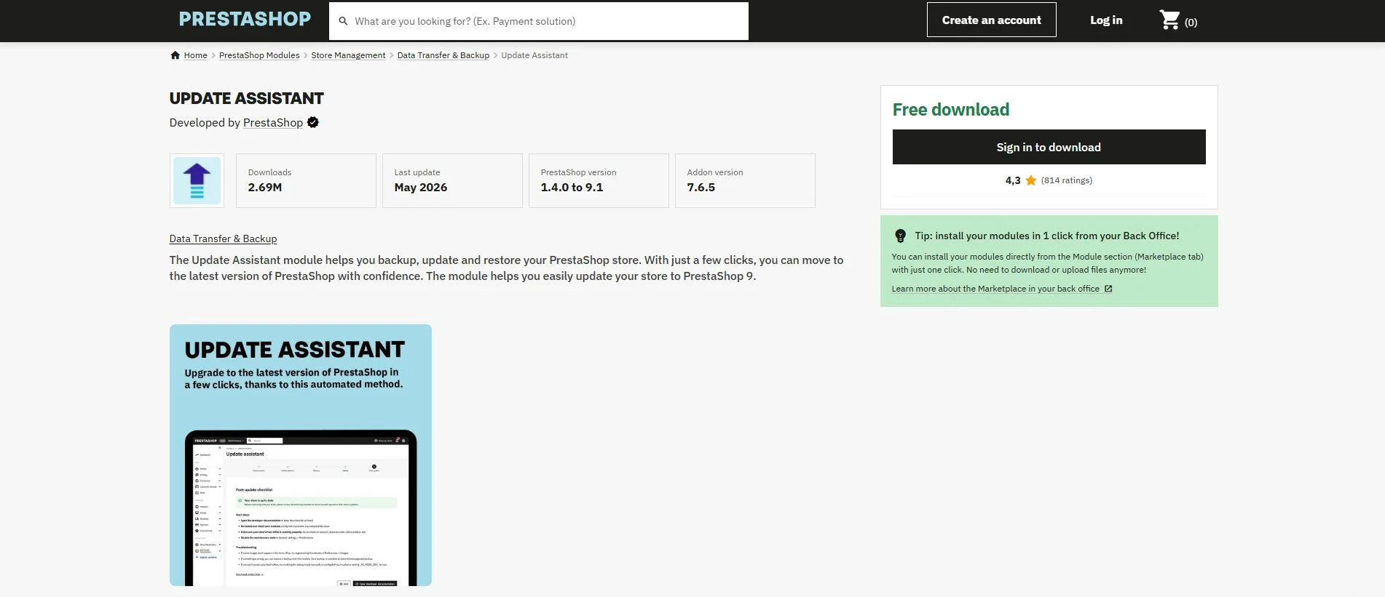Click the PrestaShop developer link

[x=273, y=122]
